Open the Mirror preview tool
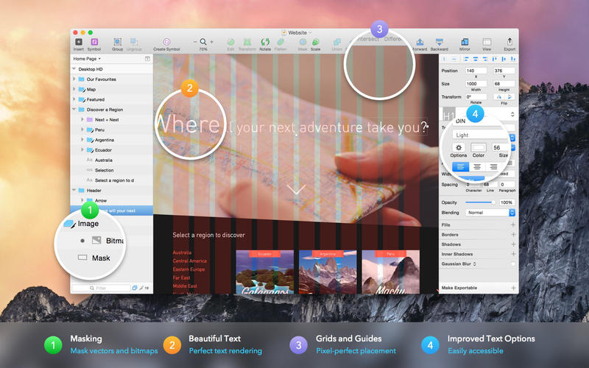The image size is (589, 368). [465, 42]
